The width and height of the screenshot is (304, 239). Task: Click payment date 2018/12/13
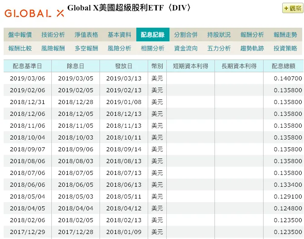pos(124,114)
